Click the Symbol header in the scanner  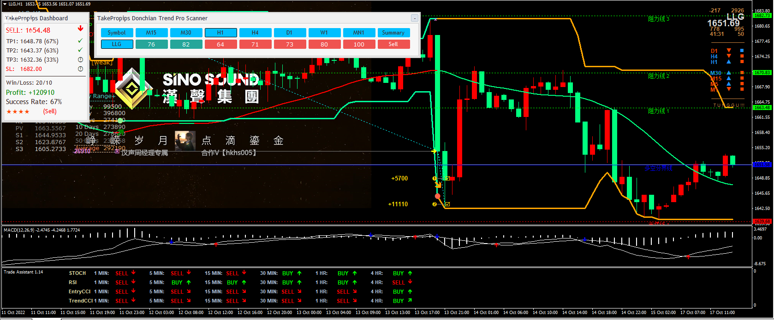coord(117,33)
